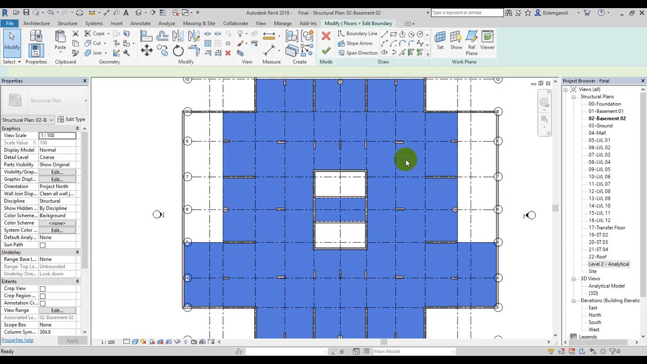The height and width of the screenshot is (364, 647).
Task: Click the 1 : 100 view scale in view control bar
Action: click(108, 342)
